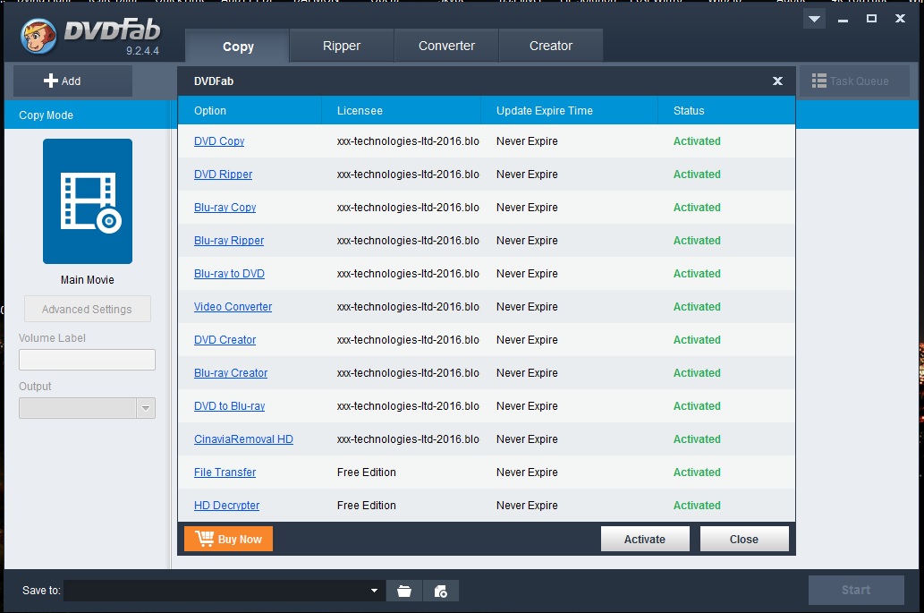Open the DVD to Blu-ray link
This screenshot has height=613, width=924.
click(x=230, y=405)
